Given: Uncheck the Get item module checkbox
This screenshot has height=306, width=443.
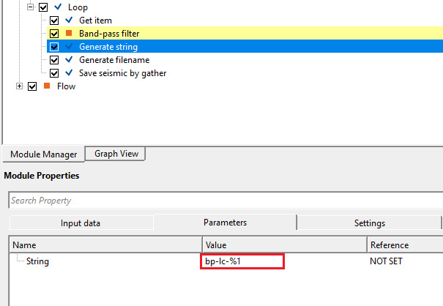Looking at the screenshot, I should (x=55, y=20).
